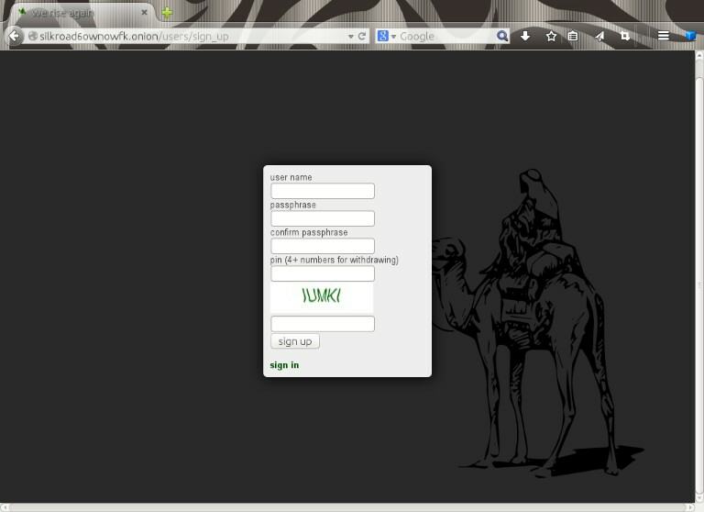This screenshot has height=512, width=704.
Task: Click the search magnifier icon
Action: click(502, 36)
